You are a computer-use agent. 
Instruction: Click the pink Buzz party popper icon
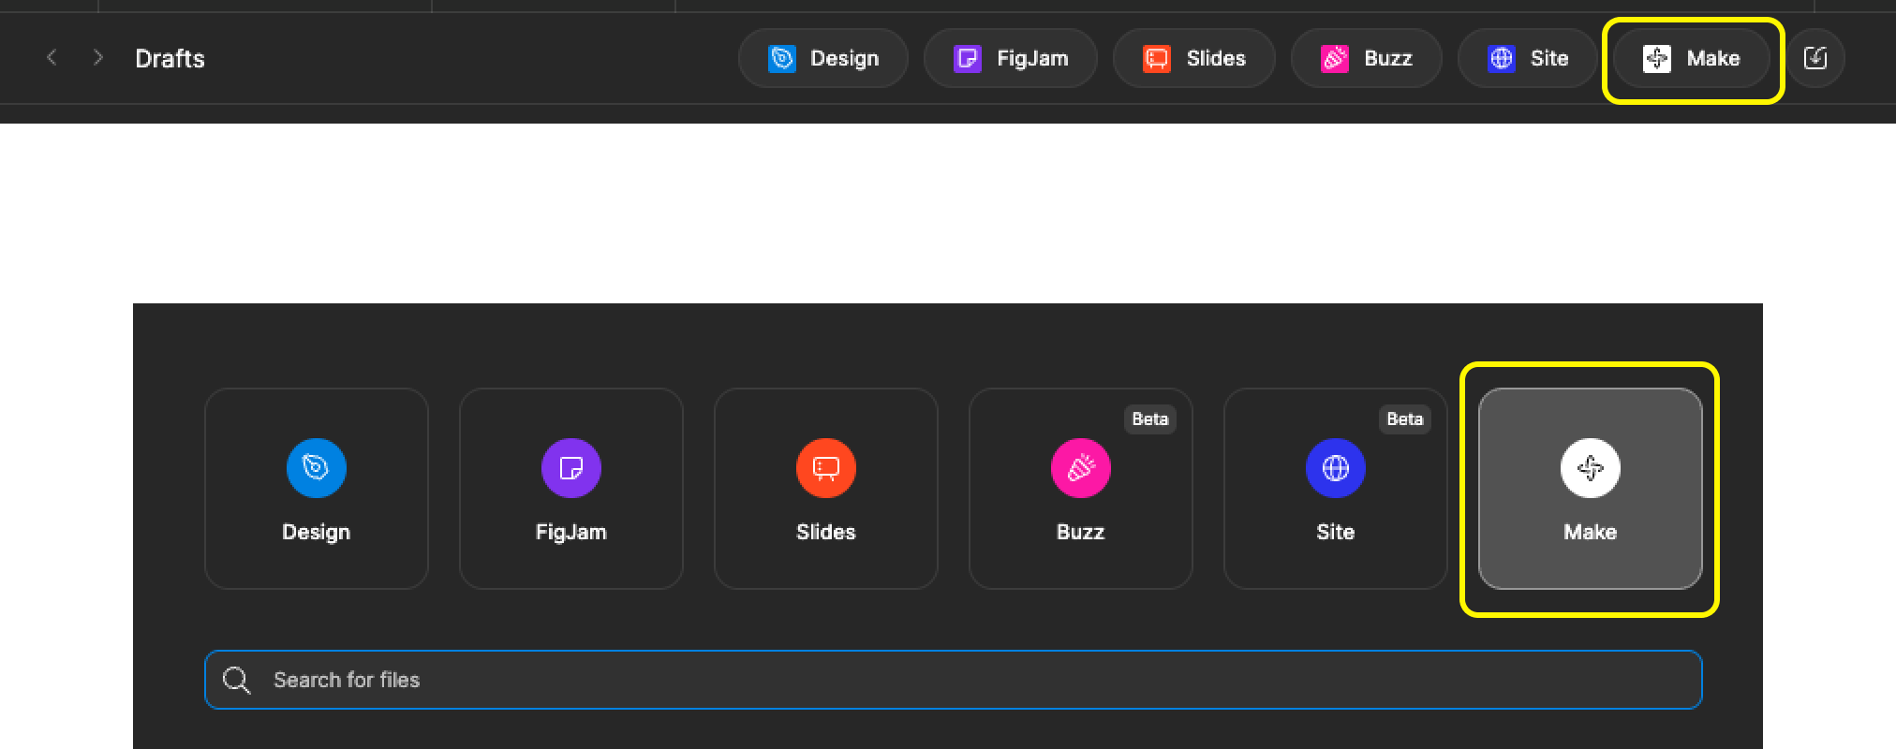(x=1081, y=468)
